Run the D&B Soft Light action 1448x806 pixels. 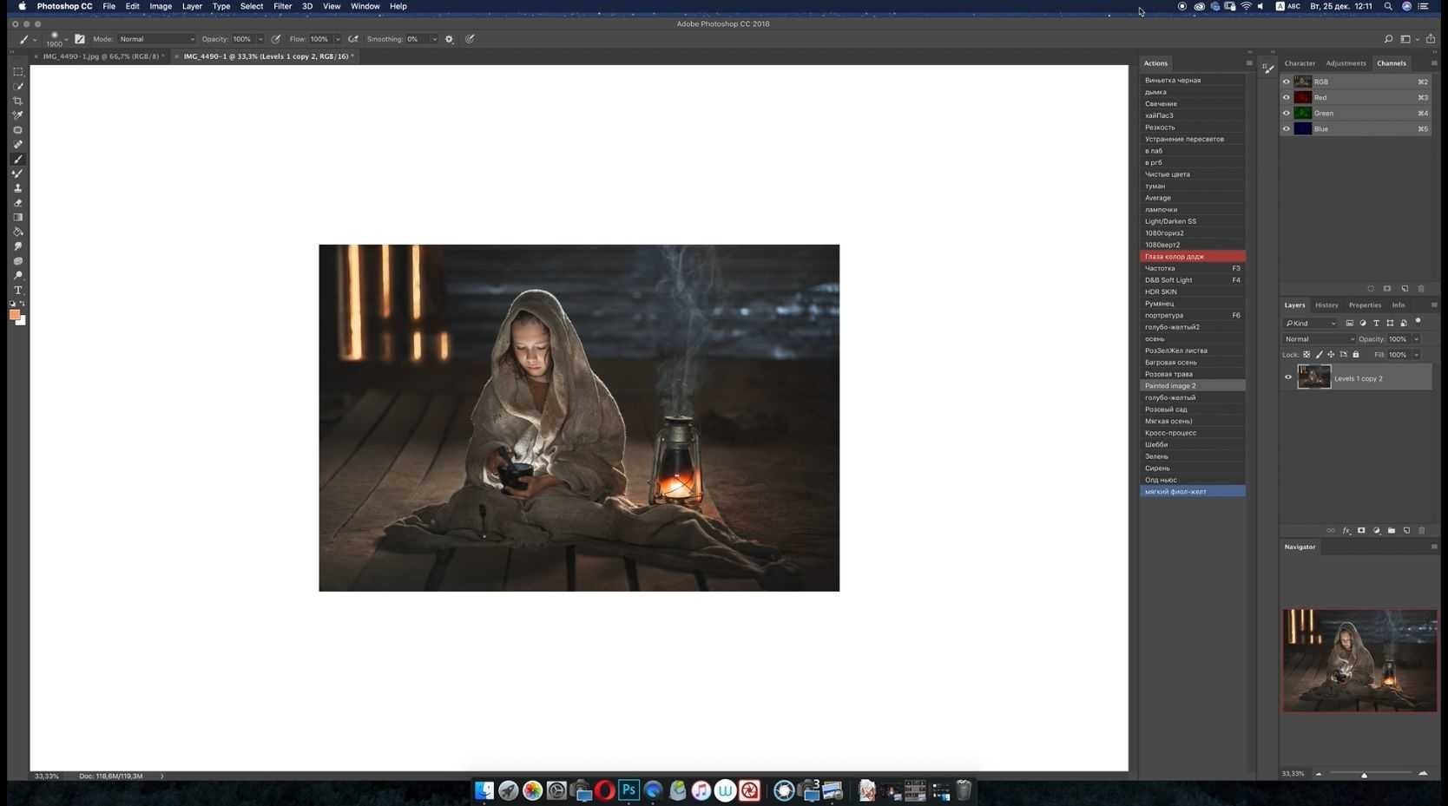(1192, 280)
